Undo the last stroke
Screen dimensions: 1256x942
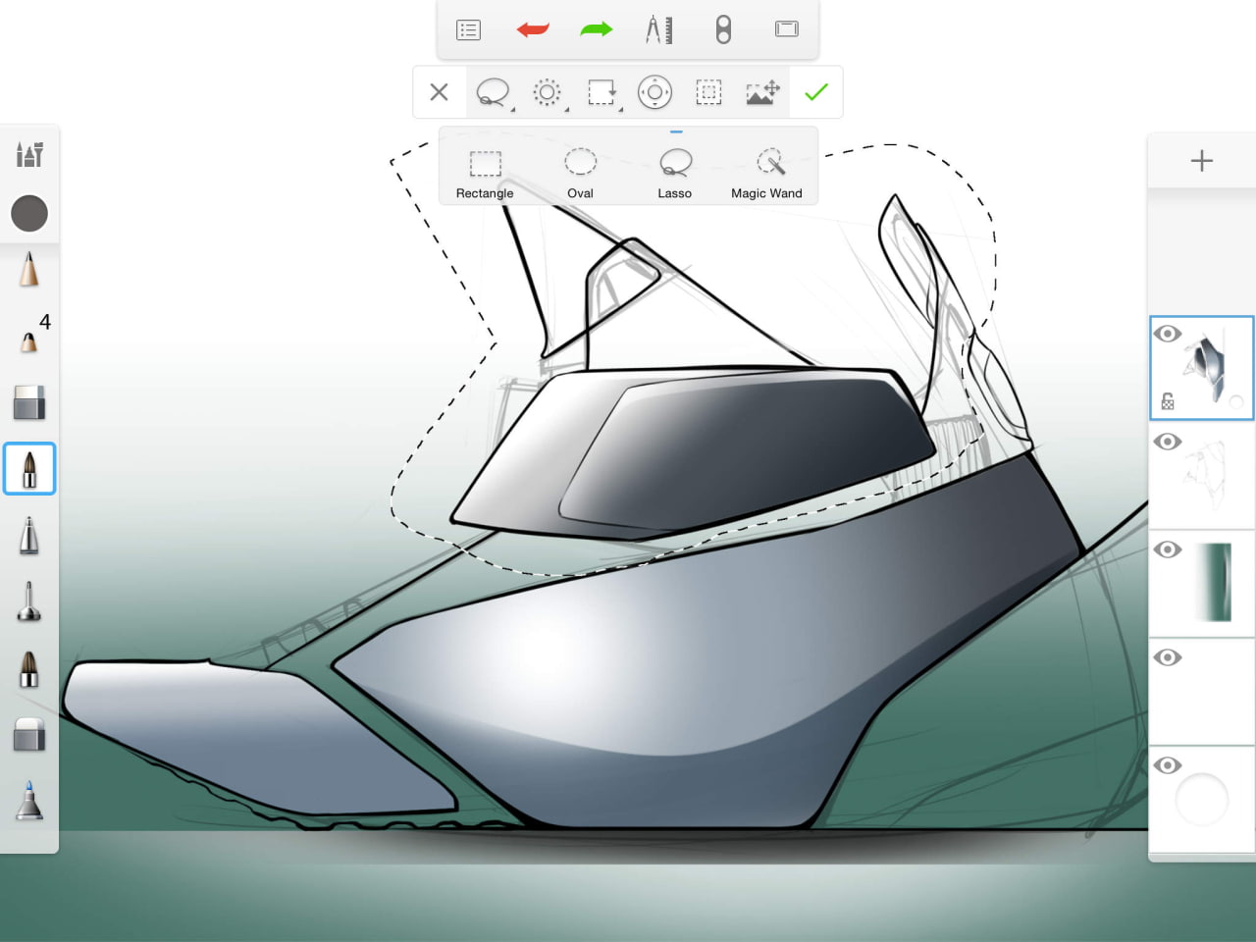pyautogui.click(x=532, y=29)
